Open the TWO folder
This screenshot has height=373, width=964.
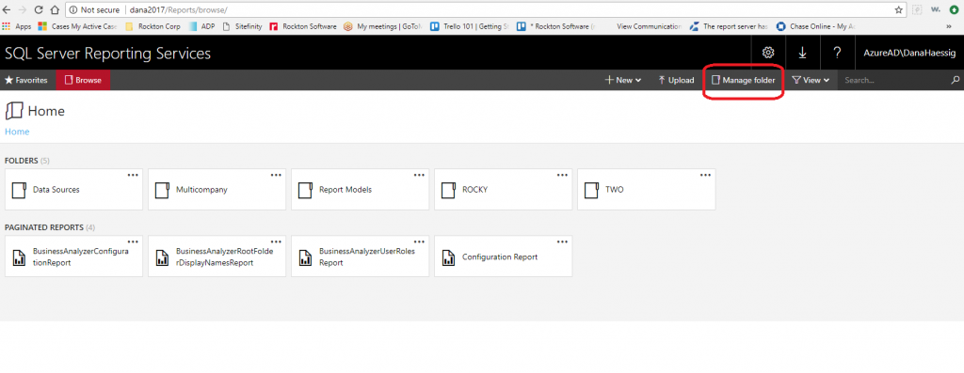pyautogui.click(x=647, y=190)
